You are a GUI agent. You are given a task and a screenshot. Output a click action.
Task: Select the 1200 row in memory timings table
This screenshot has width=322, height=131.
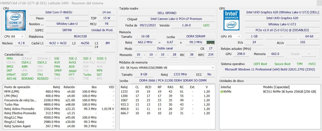pyautogui.click(x=167, y=96)
